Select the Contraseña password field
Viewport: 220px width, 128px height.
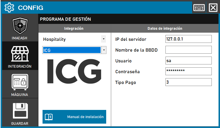(188, 71)
